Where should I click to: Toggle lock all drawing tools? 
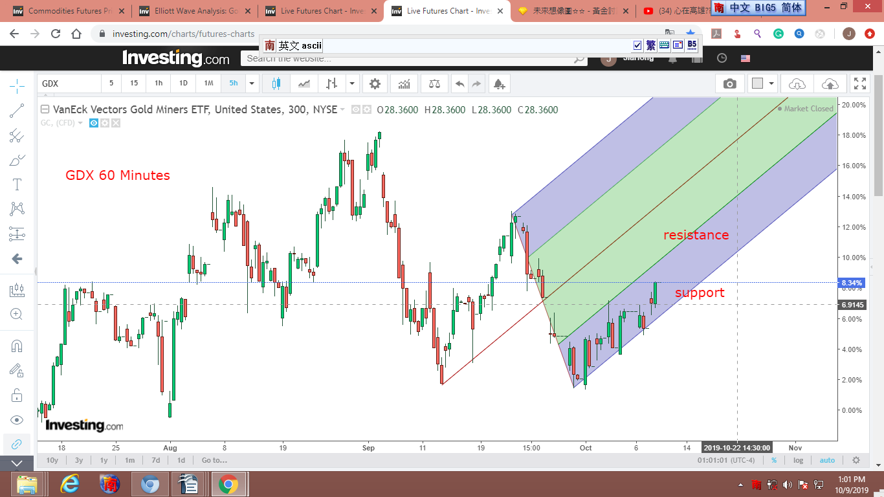coord(17,395)
